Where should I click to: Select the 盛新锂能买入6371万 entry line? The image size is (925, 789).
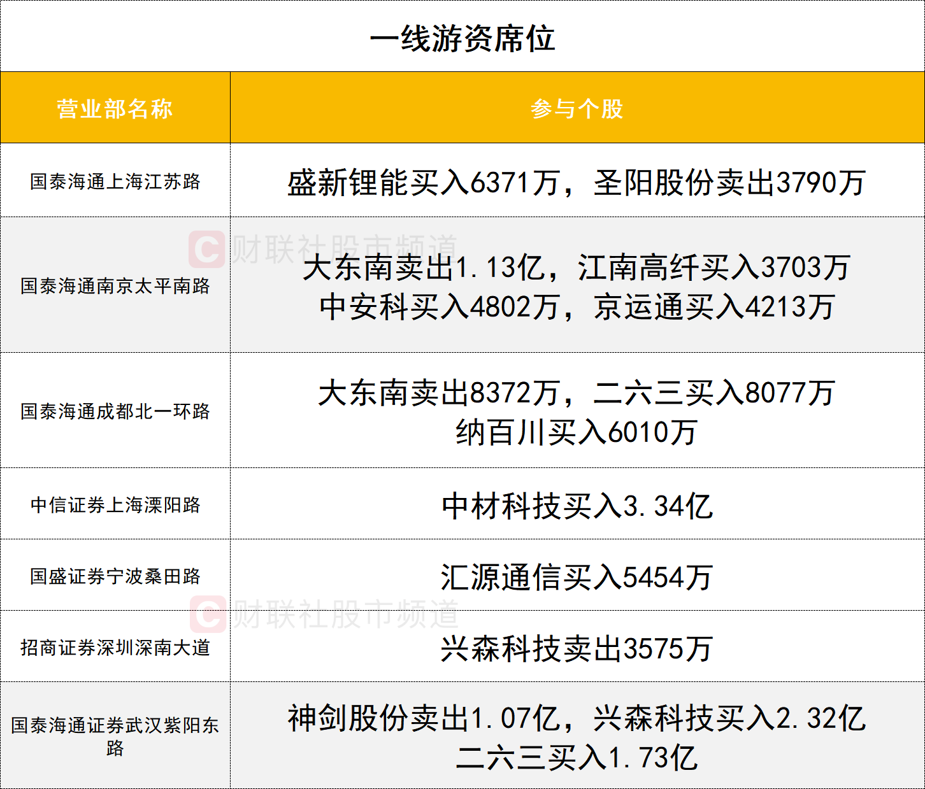point(577,183)
